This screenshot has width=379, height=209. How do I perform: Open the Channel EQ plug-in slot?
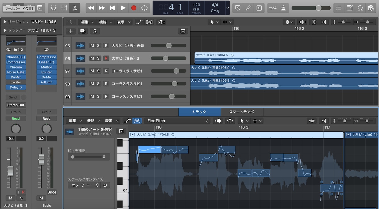point(16,57)
